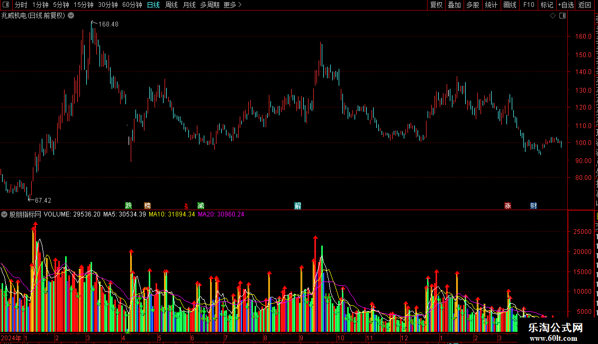598x344 pixels.
Task: Click month 6 on the time axis
Action: [192, 338]
